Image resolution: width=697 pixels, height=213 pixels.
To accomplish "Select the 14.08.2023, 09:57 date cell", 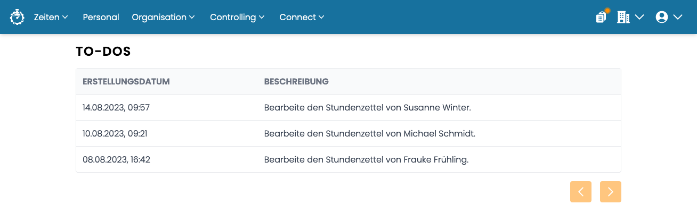I will coord(116,107).
